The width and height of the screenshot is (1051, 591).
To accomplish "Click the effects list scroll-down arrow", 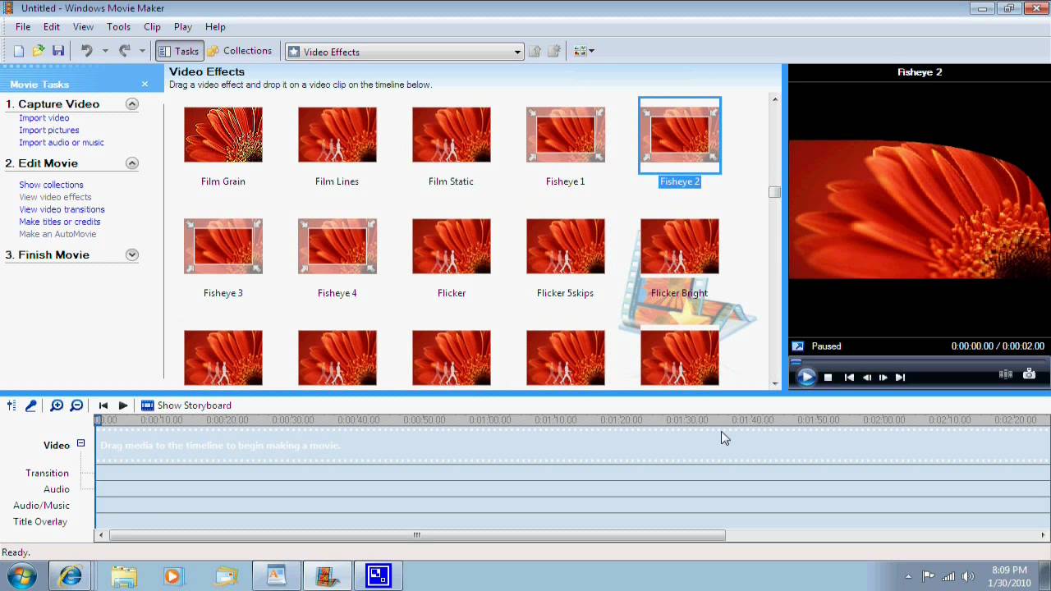I will tap(775, 383).
